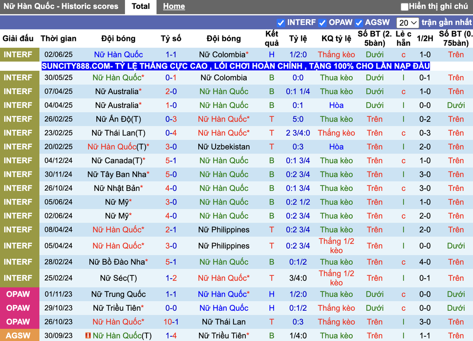Click the AGSW league label on the 30/09/23 row

click(18, 335)
